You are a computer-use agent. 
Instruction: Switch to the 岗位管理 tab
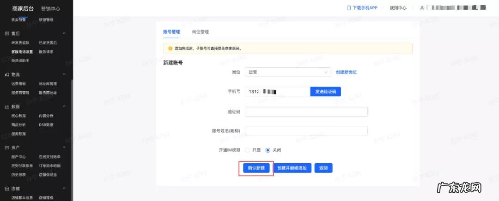(x=201, y=32)
